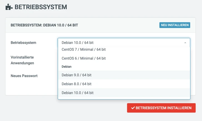Click the Neues Passwort label
Image resolution: width=202 pixels, height=121 pixels.
tap(24, 76)
